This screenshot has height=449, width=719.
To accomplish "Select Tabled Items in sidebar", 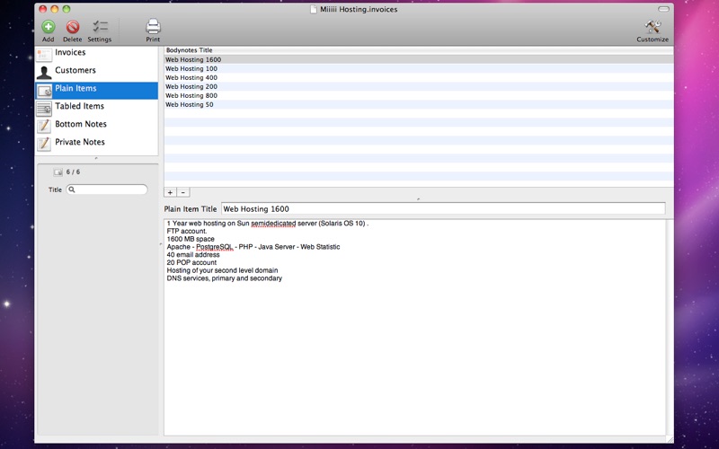I will click(x=79, y=107).
